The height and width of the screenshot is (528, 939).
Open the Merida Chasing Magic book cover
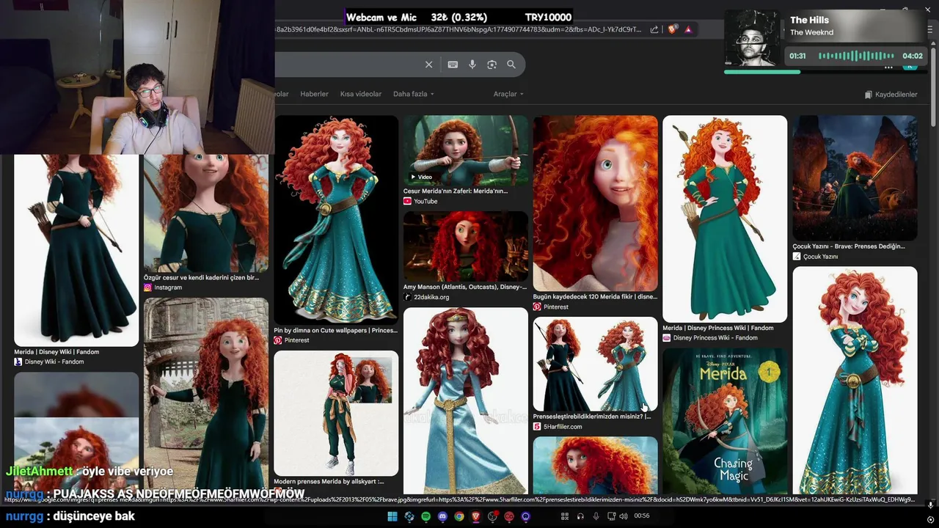725,421
